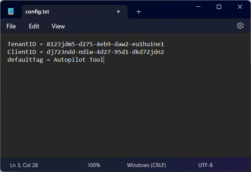Minimize the Notepad window
251x172 pixels.
coord(198,7)
